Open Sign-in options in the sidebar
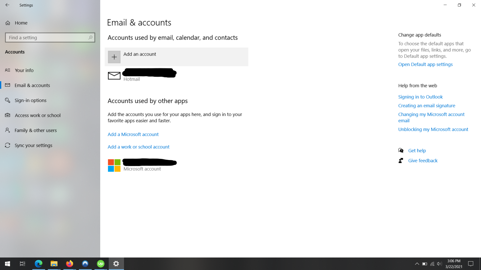Viewport: 481px width, 270px height. 31,100
